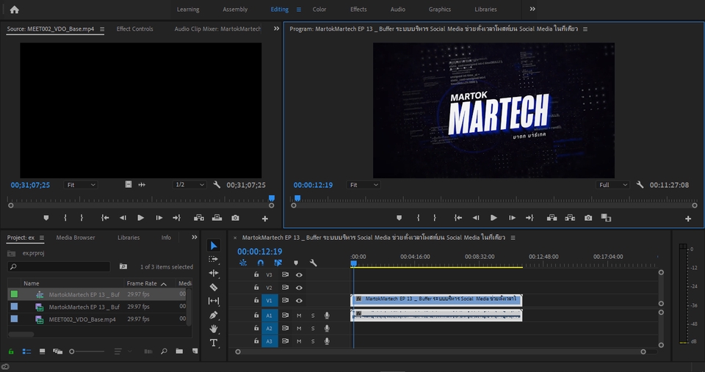705x372 pixels.
Task: Click the Extract button in Program monitor
Action: 570,218
